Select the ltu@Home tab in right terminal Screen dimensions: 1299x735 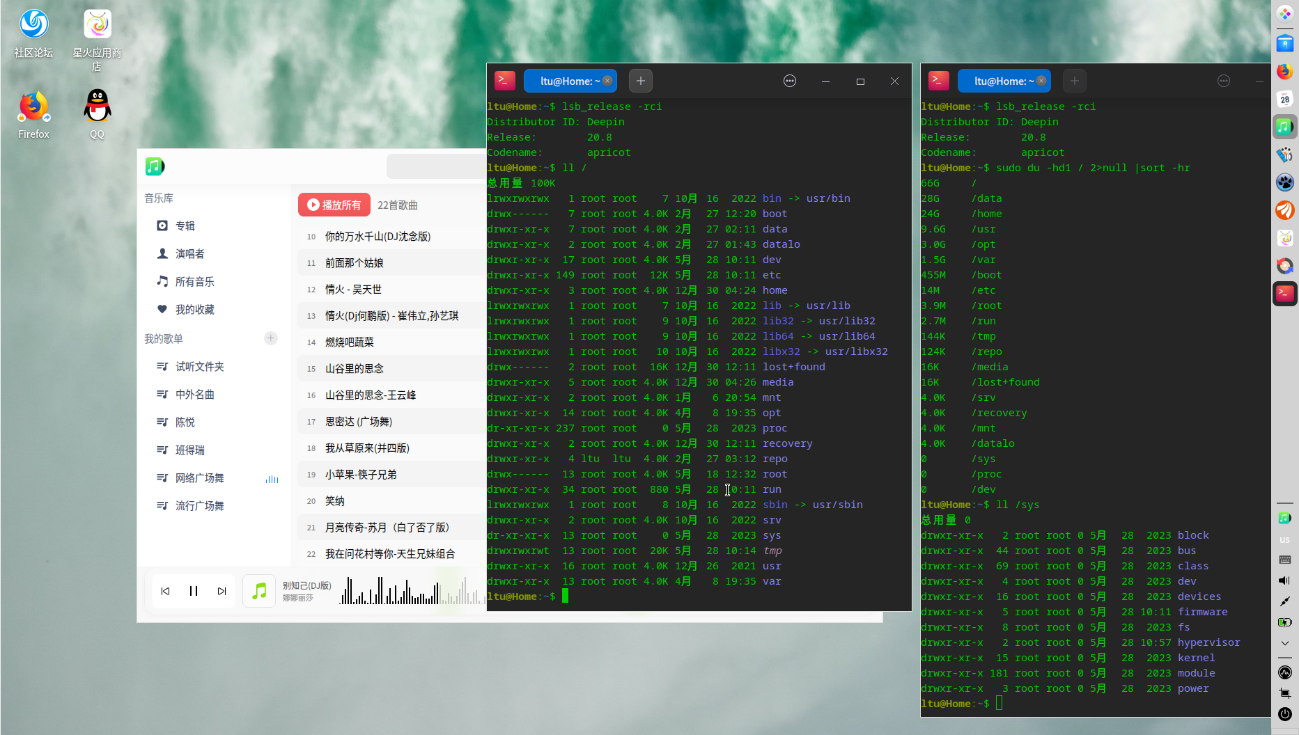coord(1002,81)
